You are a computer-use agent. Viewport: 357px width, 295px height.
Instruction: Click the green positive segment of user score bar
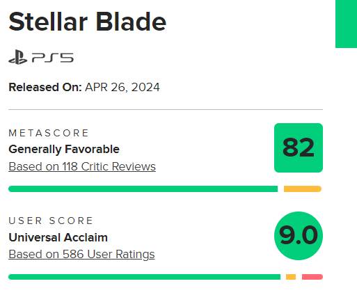pos(144,277)
